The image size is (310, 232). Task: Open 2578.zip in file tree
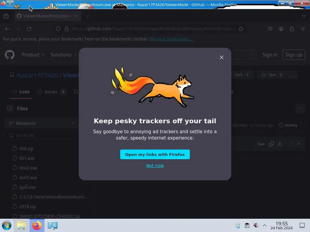(28, 207)
